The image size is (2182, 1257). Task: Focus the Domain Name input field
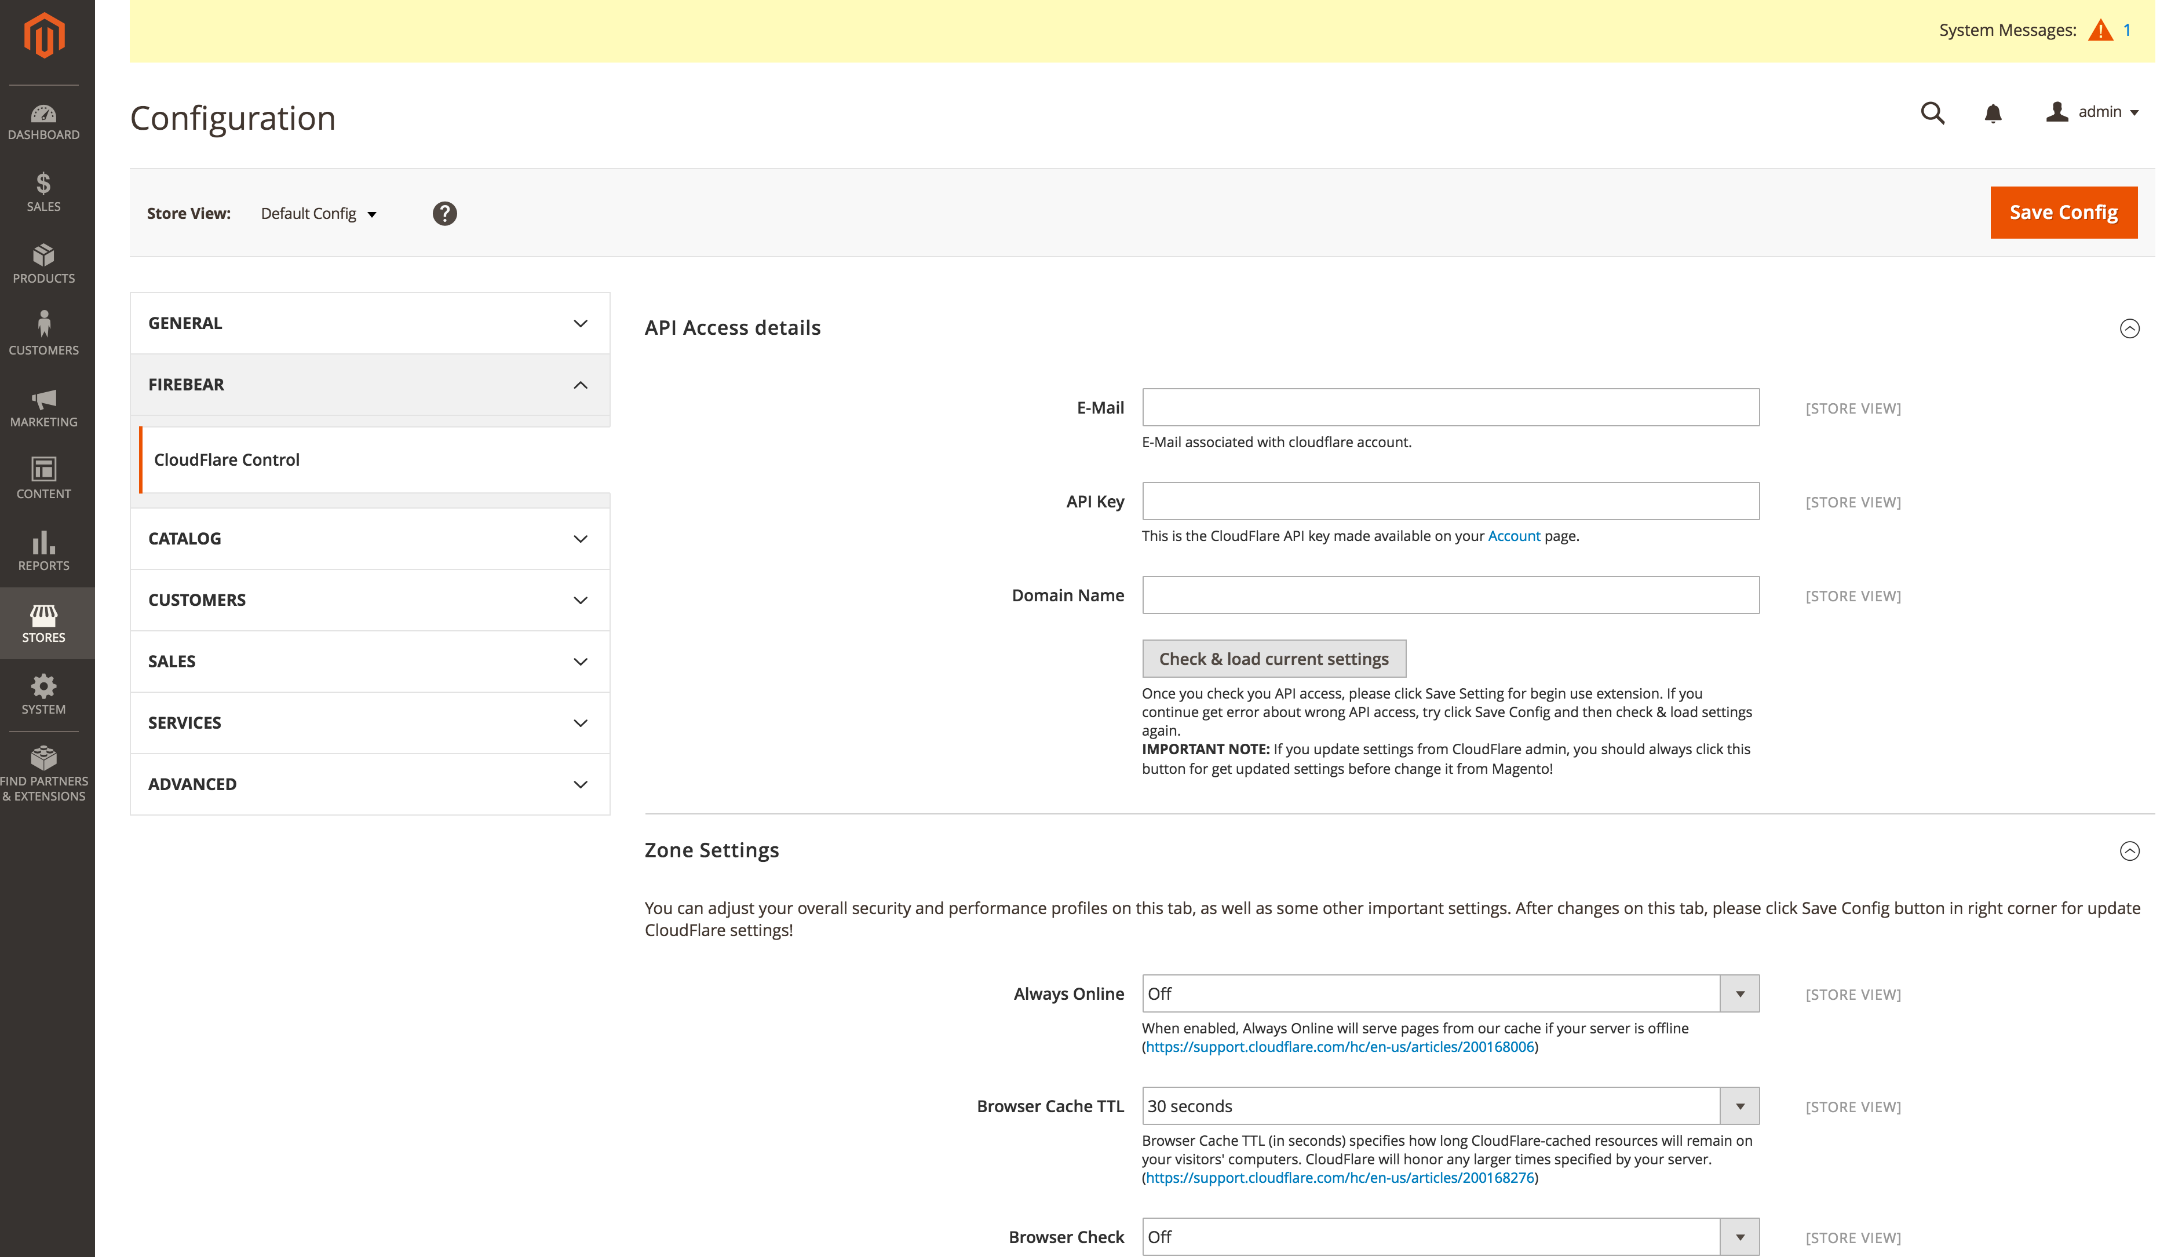click(x=1451, y=595)
